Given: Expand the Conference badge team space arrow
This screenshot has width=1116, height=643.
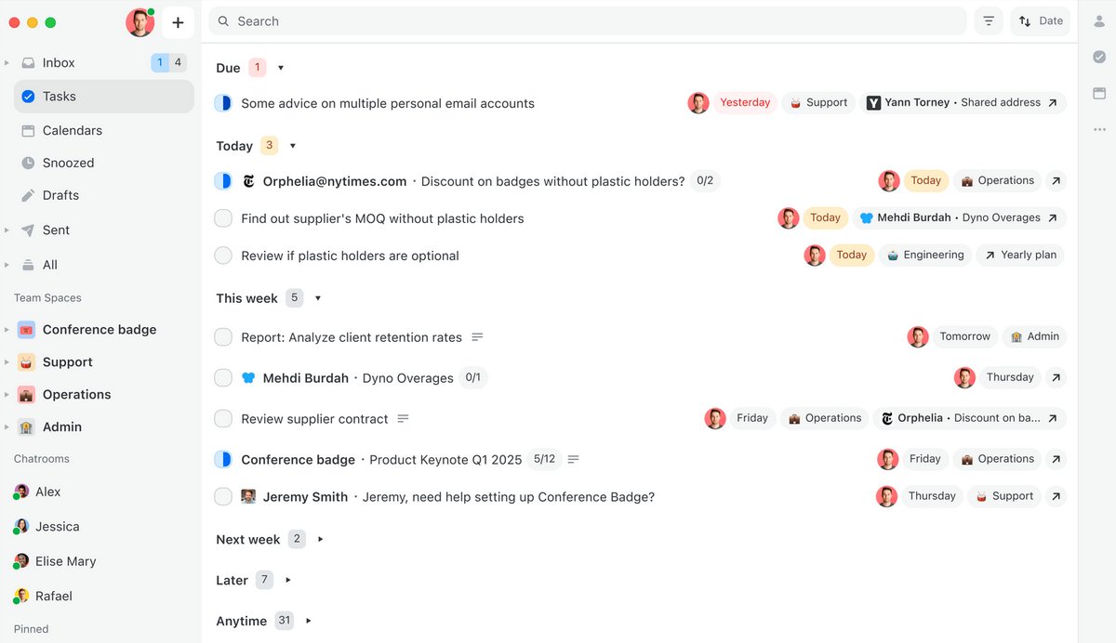Looking at the screenshot, I should 7,330.
